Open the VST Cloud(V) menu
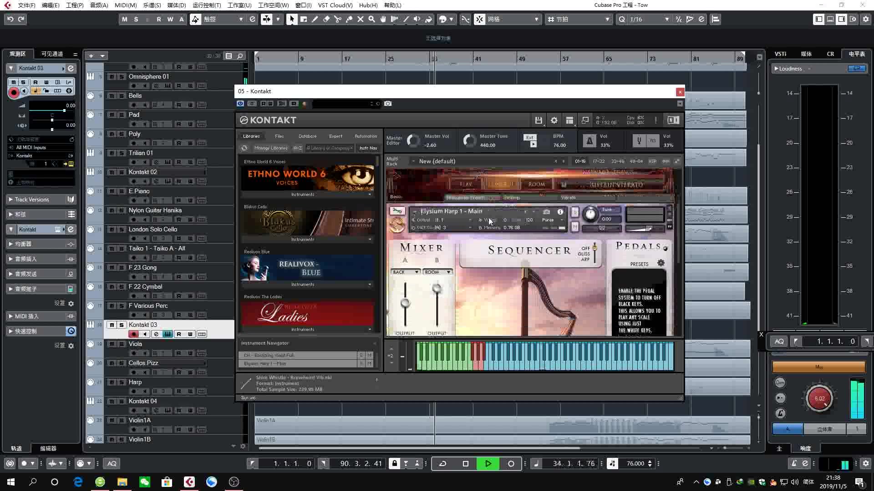Image resolution: width=874 pixels, height=491 pixels. [x=335, y=5]
